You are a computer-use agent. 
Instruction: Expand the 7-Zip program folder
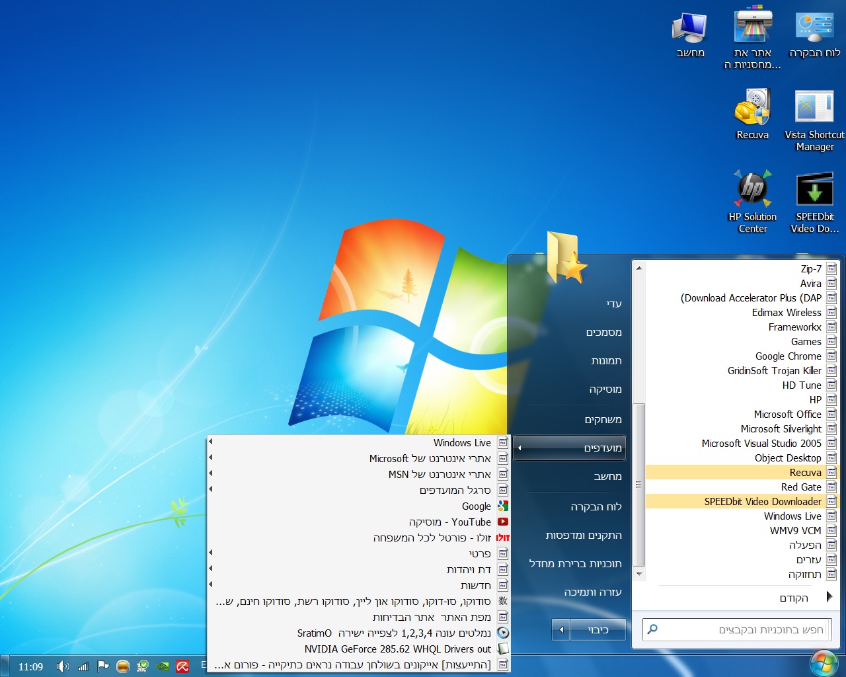[x=742, y=269]
